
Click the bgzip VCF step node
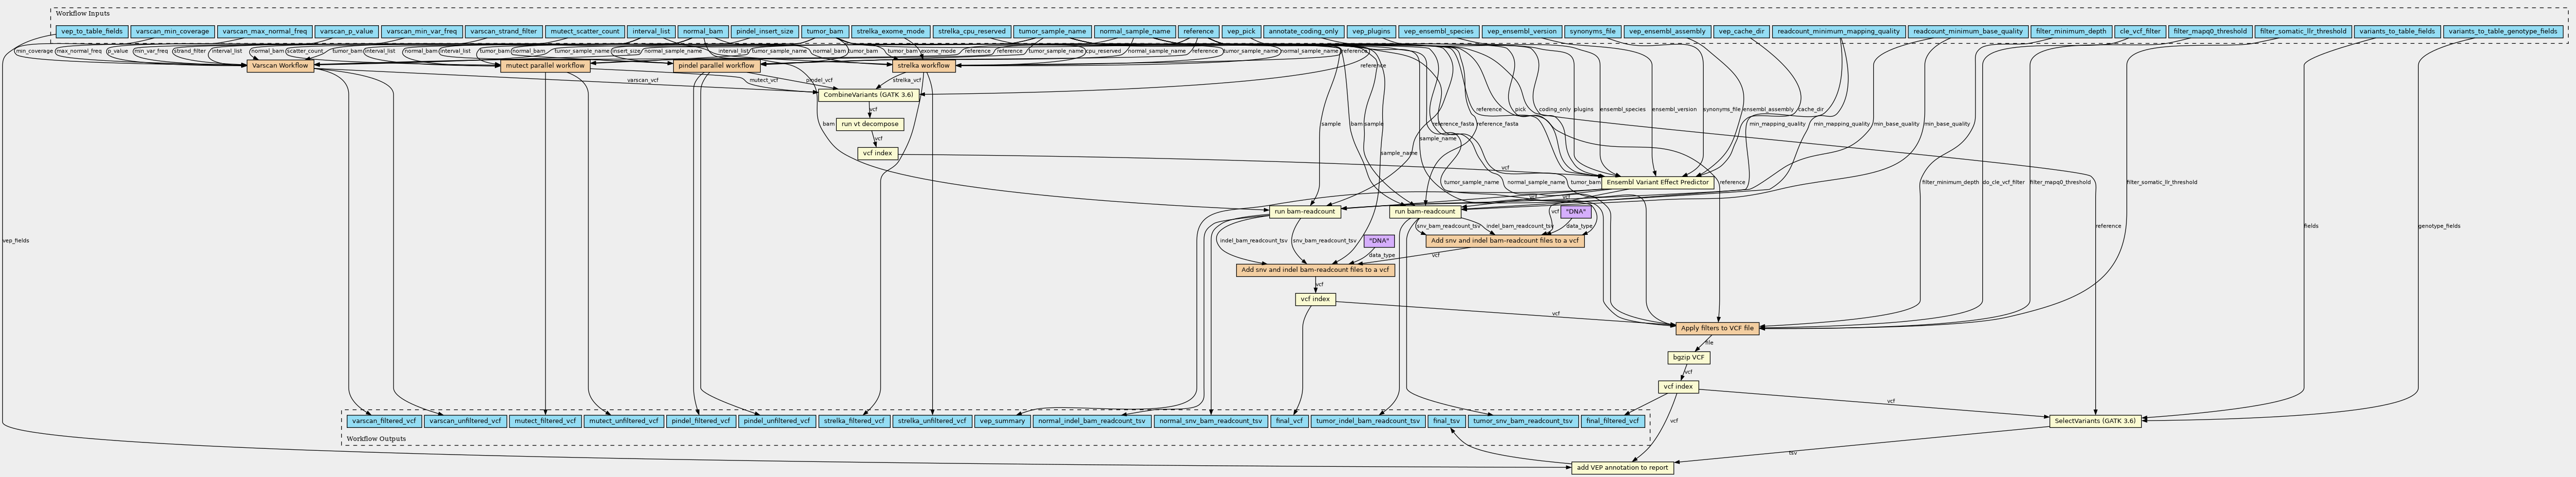coord(1688,357)
